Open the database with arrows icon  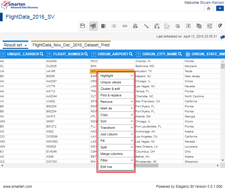(104, 26)
